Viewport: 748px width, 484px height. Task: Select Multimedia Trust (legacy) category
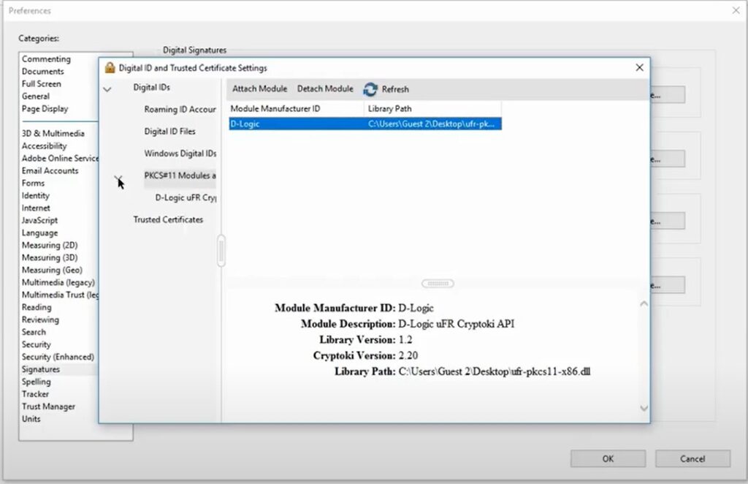(60, 295)
